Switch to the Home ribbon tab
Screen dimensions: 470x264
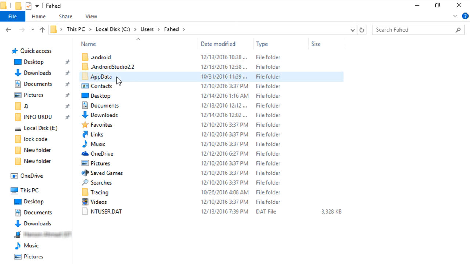39,17
